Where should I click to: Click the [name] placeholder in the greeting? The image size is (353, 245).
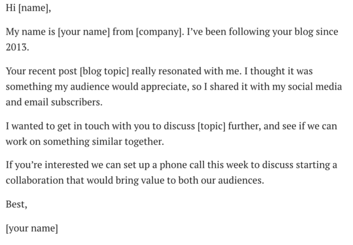click(34, 8)
